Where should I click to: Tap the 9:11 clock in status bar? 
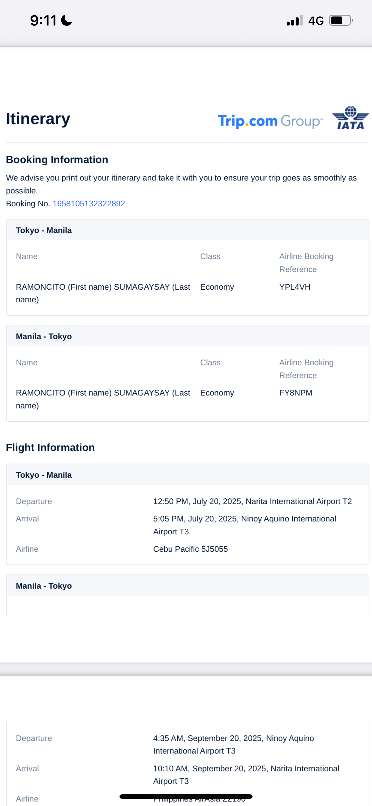click(x=43, y=21)
